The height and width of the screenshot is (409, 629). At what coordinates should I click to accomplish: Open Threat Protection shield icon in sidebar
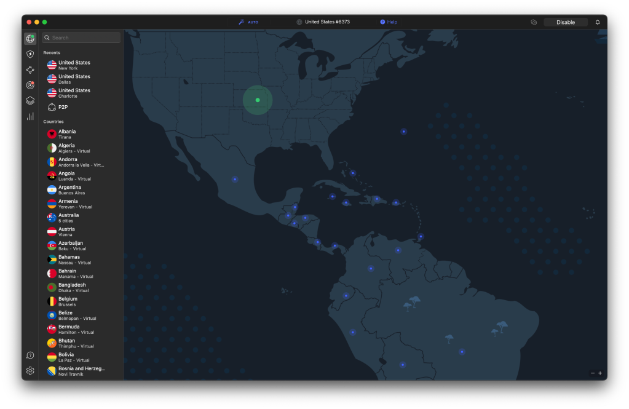click(30, 54)
